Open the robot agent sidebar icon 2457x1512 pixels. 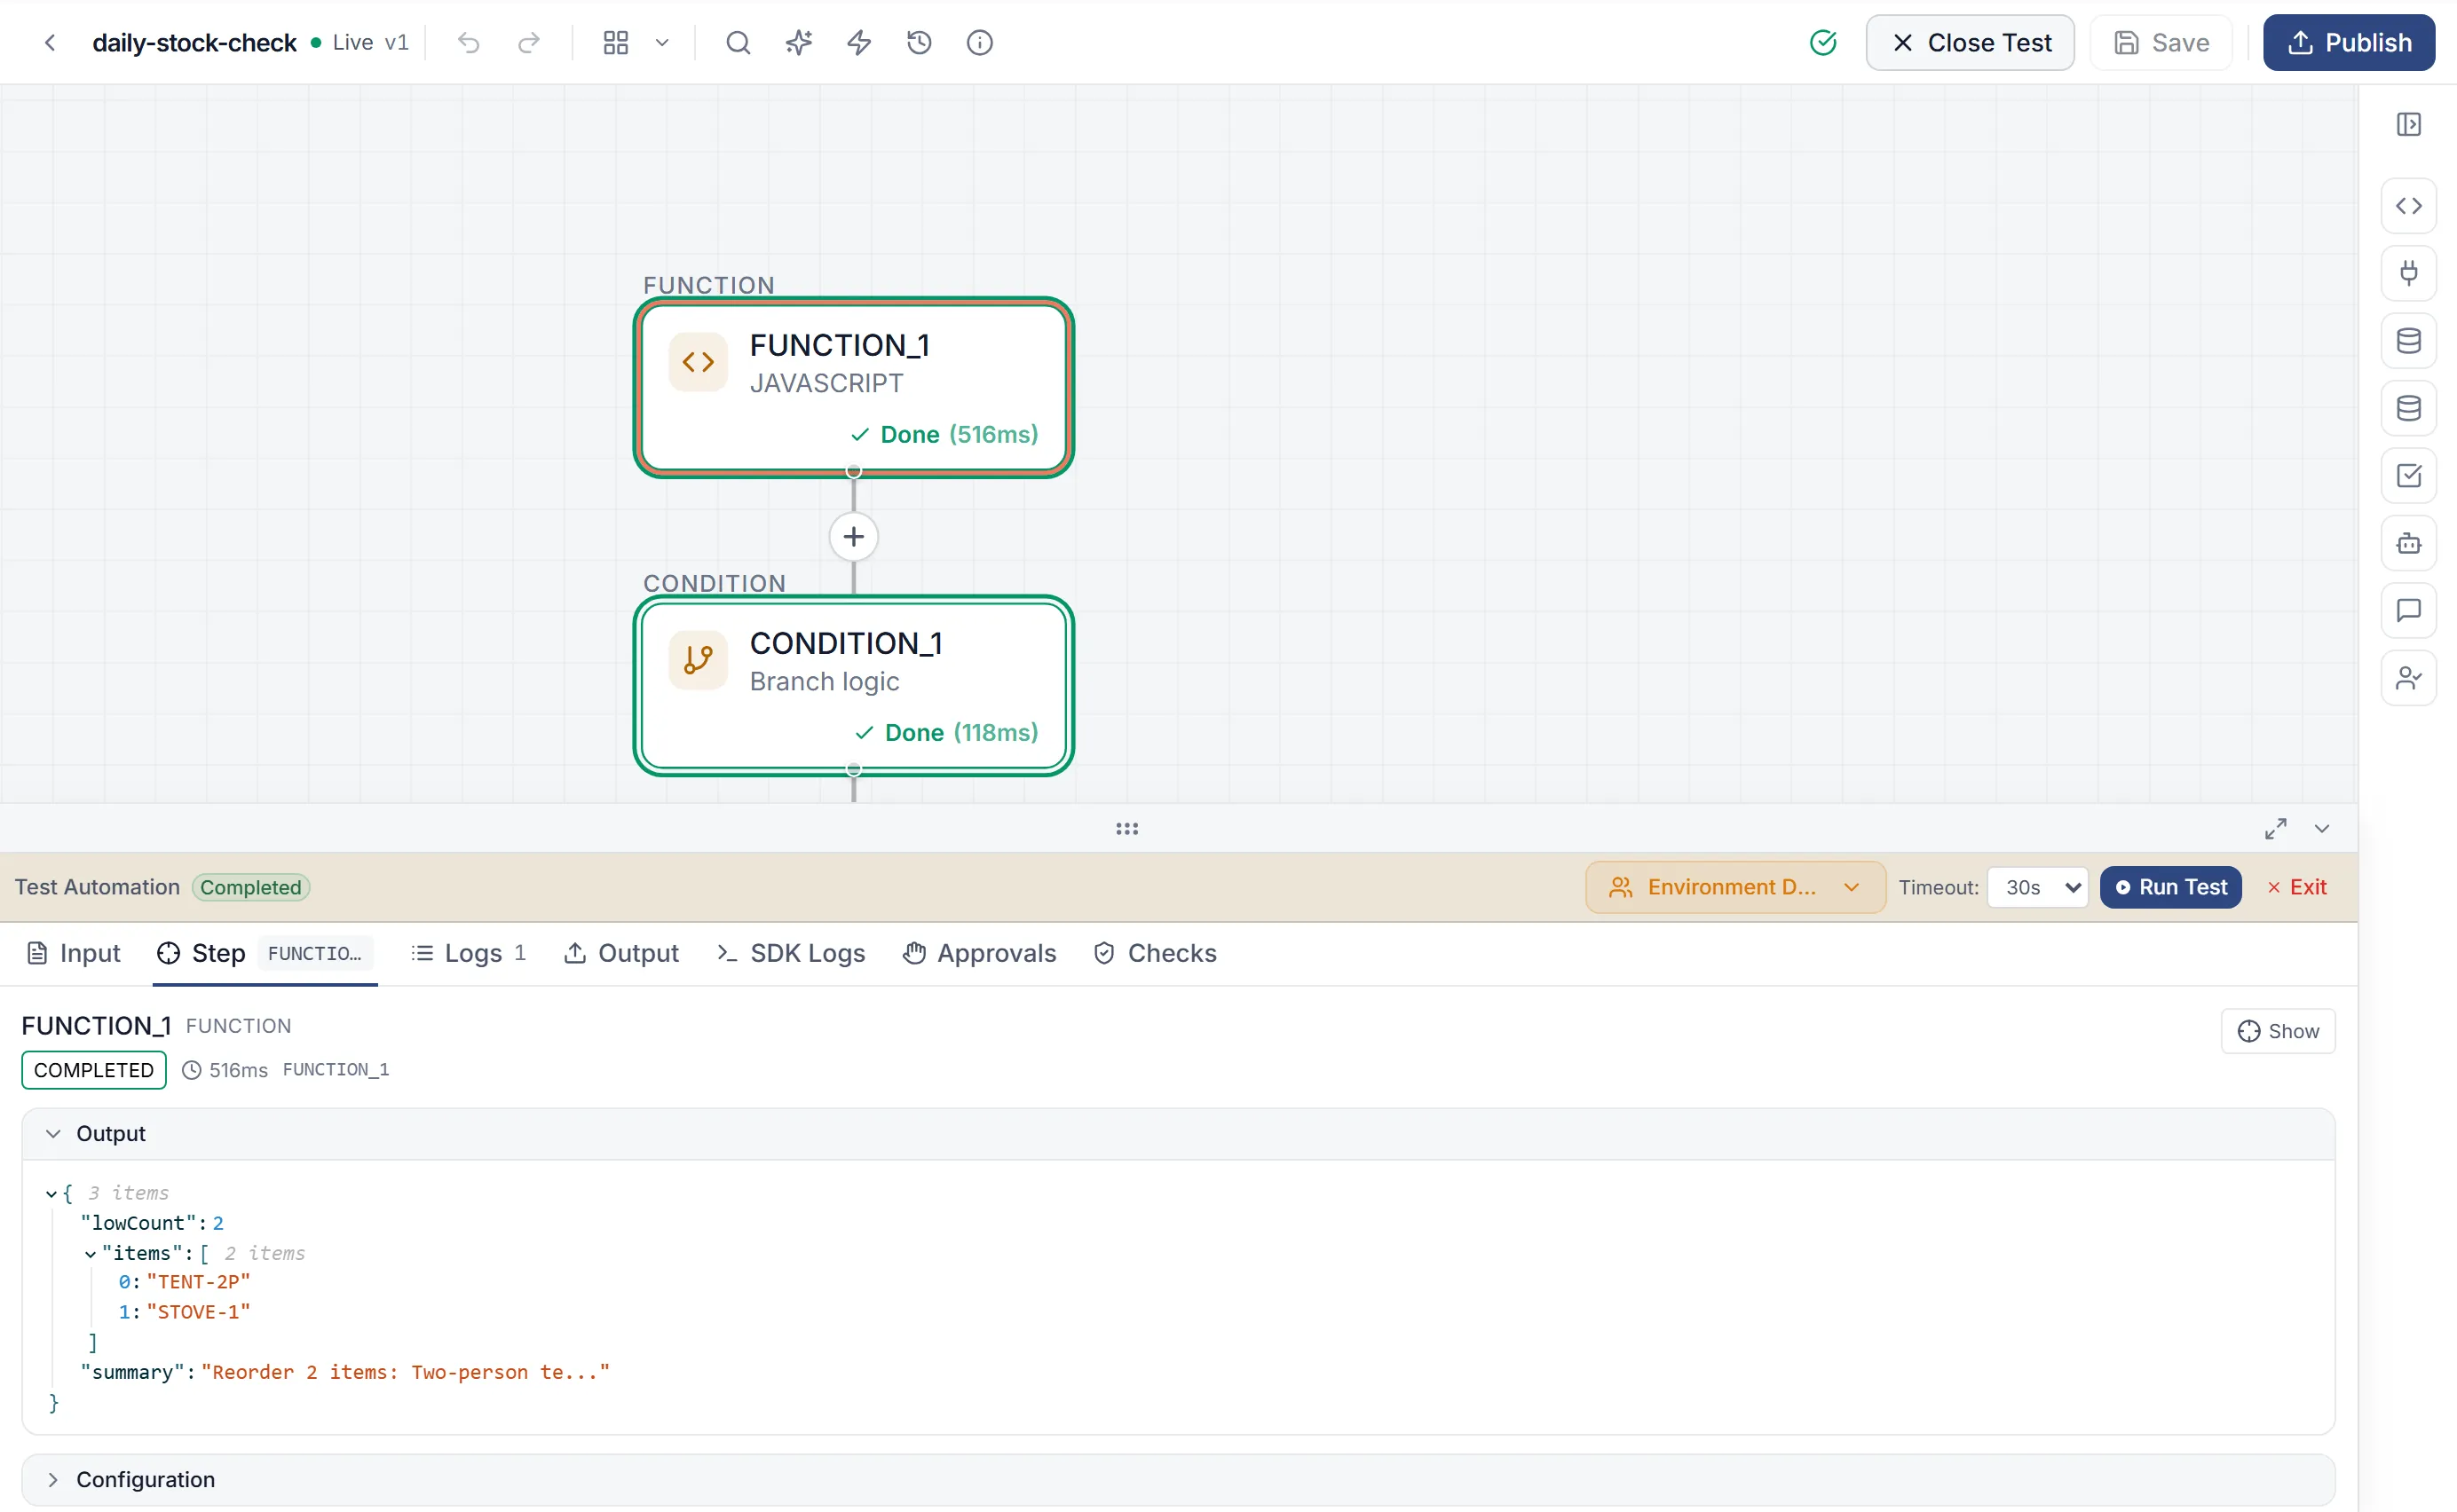[2408, 543]
